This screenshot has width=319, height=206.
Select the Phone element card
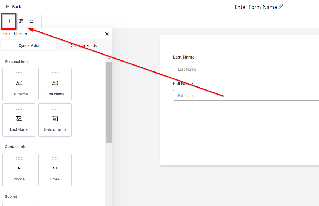19,170
